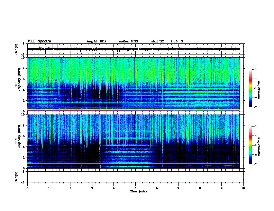
Task: Click the "-3" label on ch.2 color bar
Action: click(x=255, y=127)
